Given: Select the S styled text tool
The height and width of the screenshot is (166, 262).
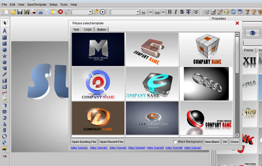Looking at the screenshot, I should tap(5, 87).
